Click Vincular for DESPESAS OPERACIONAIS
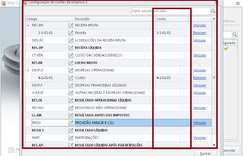 pos(200,70)
